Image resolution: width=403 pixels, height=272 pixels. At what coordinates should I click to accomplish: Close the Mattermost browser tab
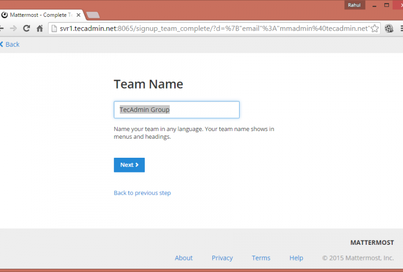tap(78, 15)
